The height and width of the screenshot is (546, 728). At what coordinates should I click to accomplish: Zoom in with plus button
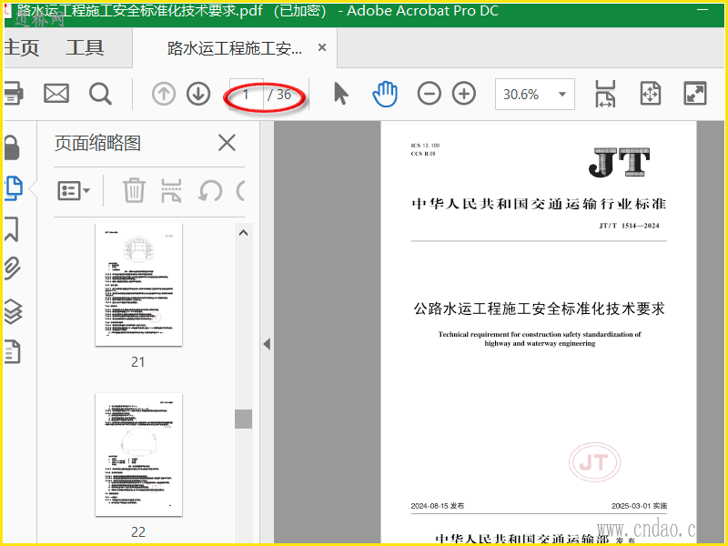[464, 94]
